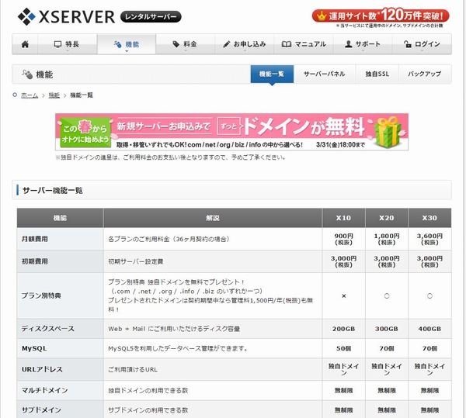This screenshot has height=418, width=466.
Task: Click the ディスクスペース row label
Action: pyautogui.click(x=48, y=329)
